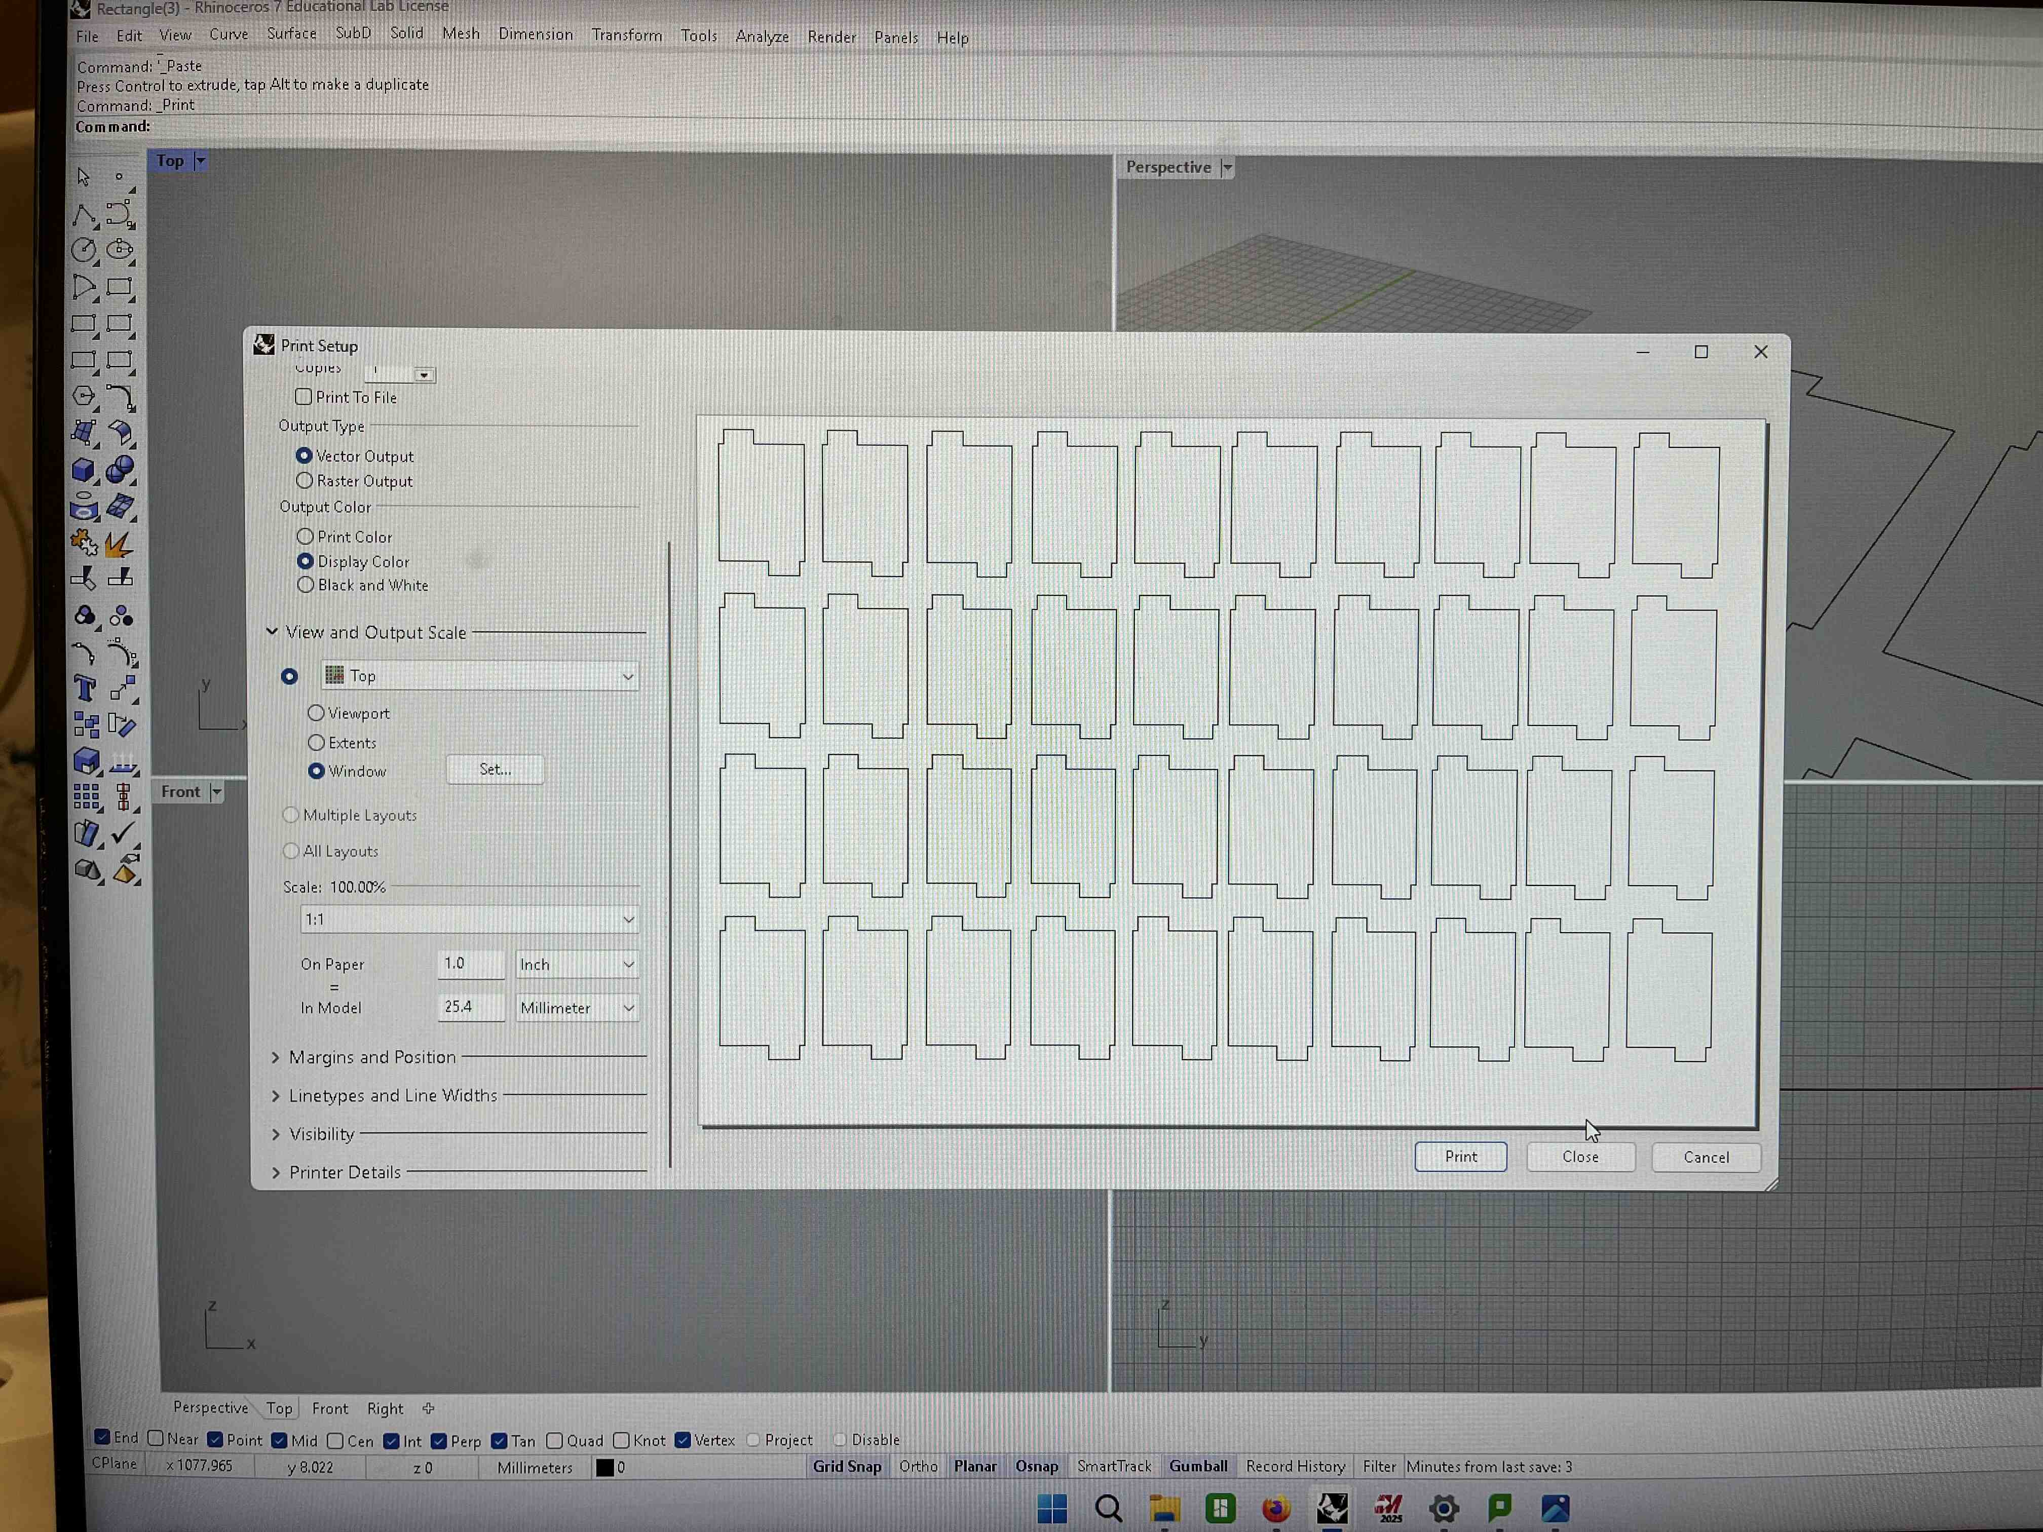Choose Black and White output color
The height and width of the screenshot is (1532, 2043).
click(x=306, y=585)
